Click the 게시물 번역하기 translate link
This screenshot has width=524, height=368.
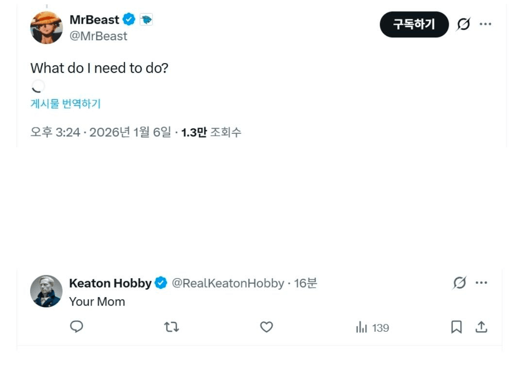pyautogui.click(x=66, y=103)
